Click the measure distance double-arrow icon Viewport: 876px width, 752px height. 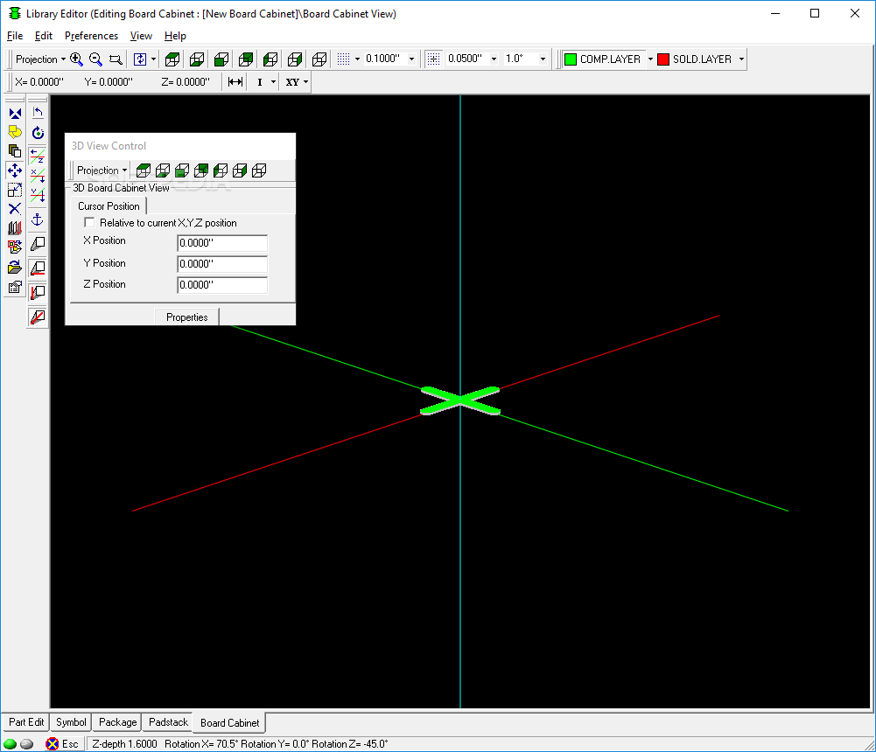click(235, 82)
